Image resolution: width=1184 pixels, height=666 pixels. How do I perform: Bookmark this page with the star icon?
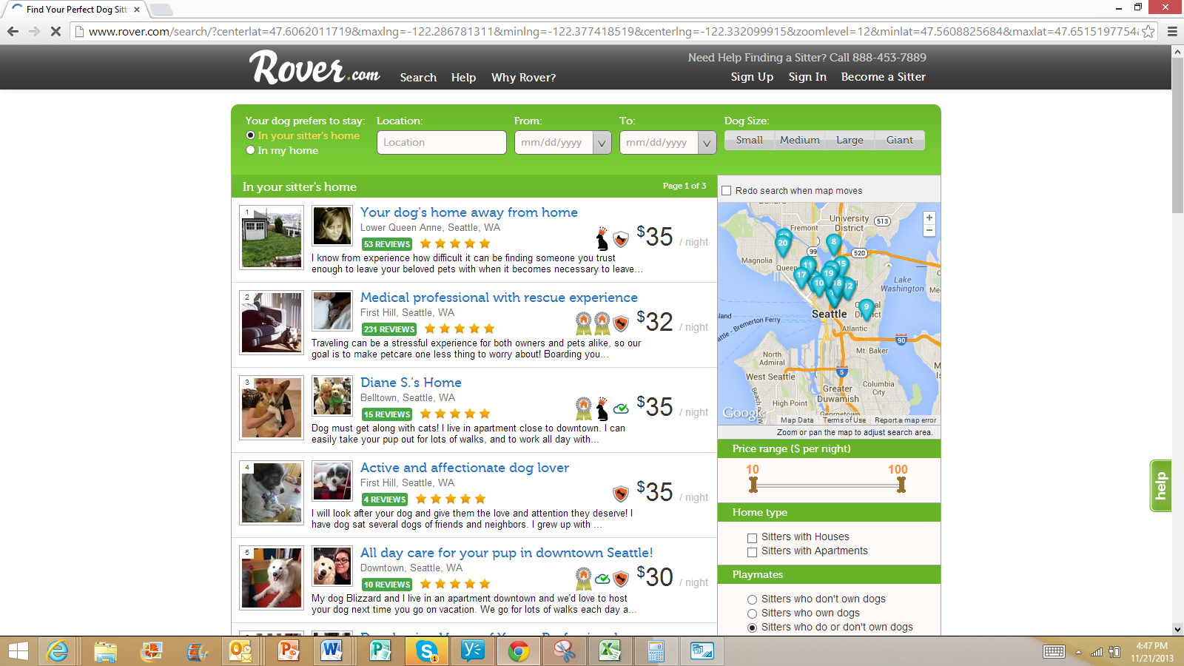click(x=1148, y=31)
